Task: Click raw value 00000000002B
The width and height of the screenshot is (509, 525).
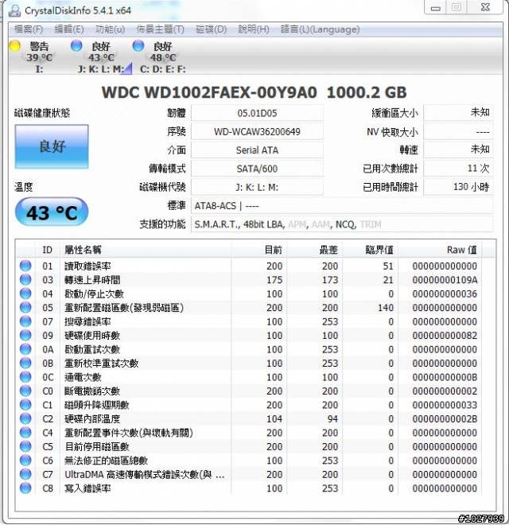Action: 445,419
